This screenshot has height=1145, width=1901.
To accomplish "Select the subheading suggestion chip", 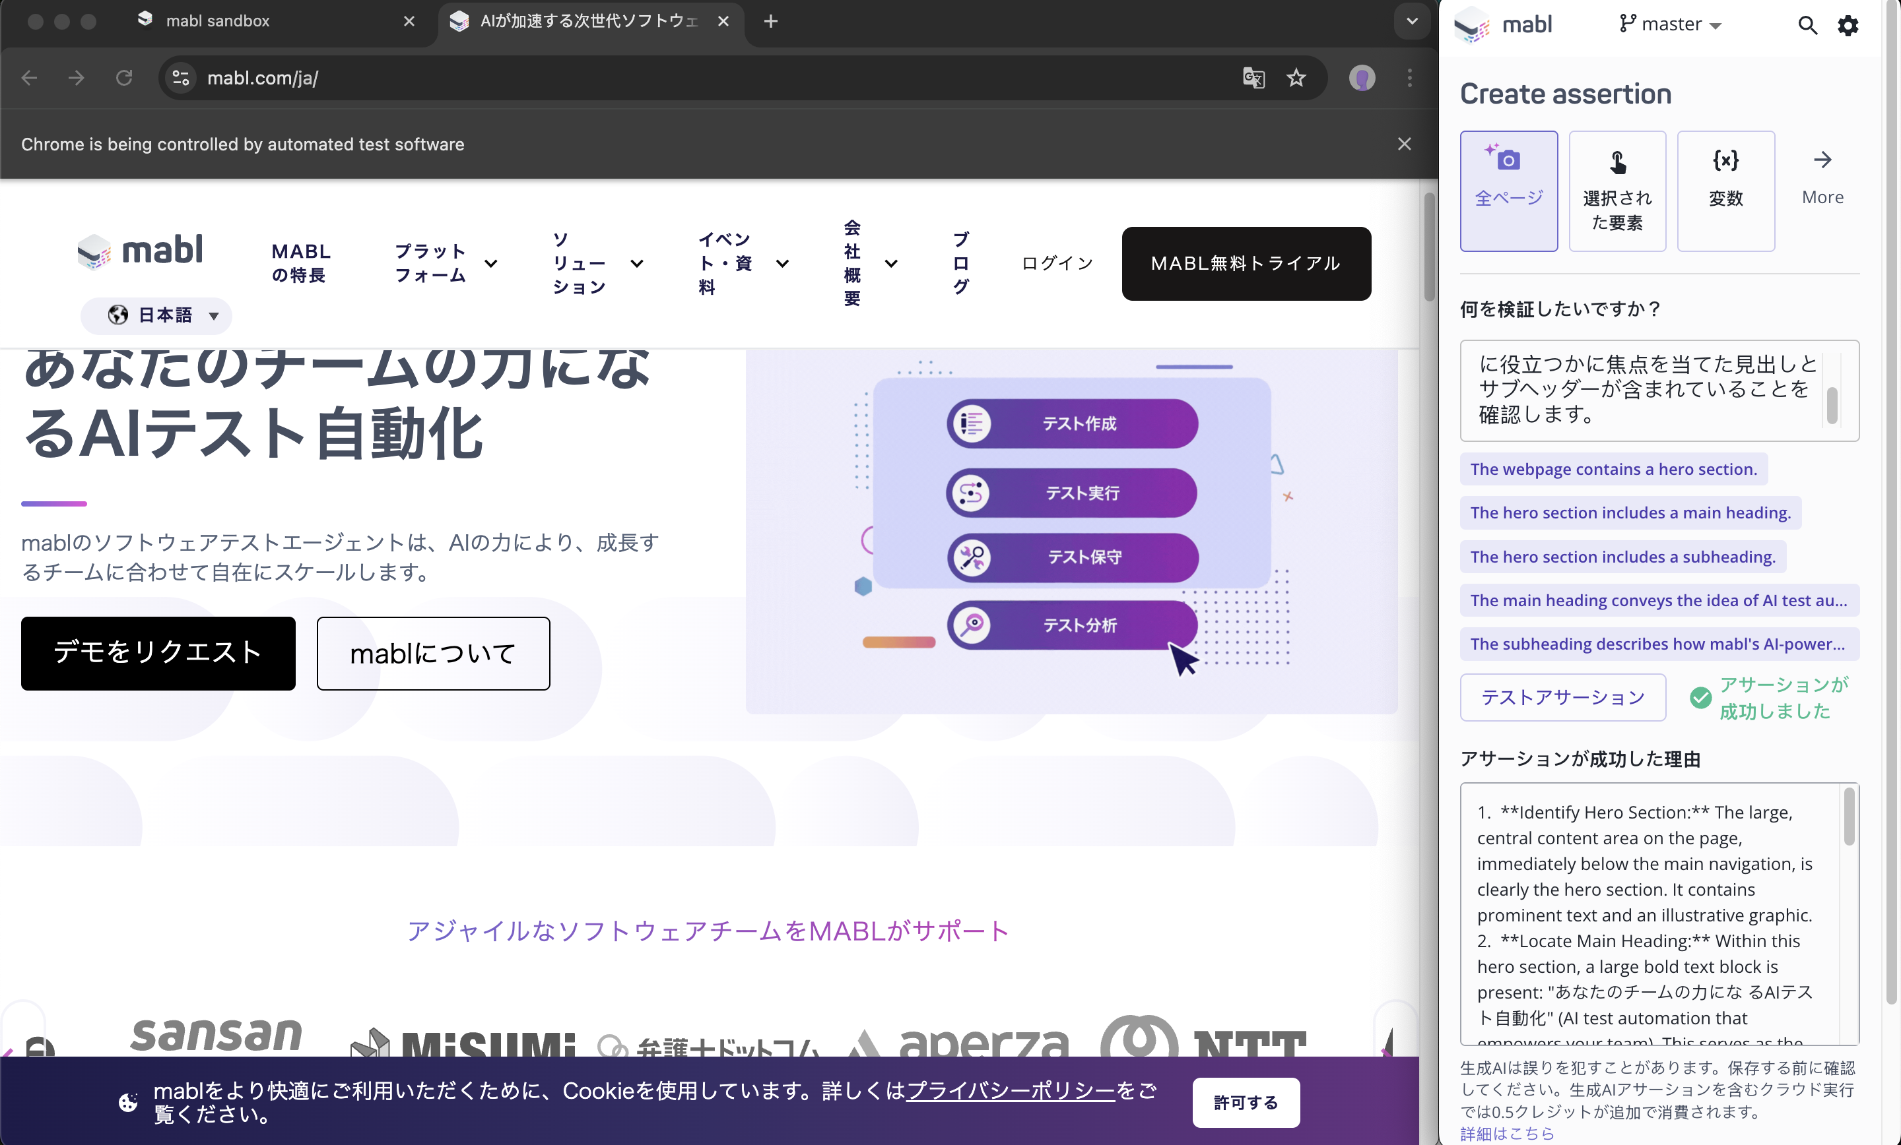I will 1622,557.
